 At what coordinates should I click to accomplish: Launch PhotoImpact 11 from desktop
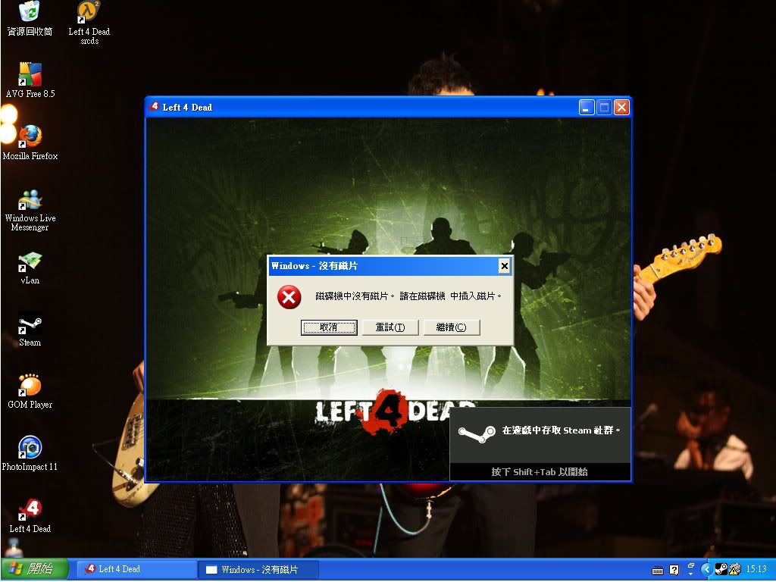(x=30, y=449)
